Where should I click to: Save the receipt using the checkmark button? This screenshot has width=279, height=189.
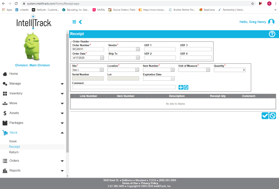point(265,115)
